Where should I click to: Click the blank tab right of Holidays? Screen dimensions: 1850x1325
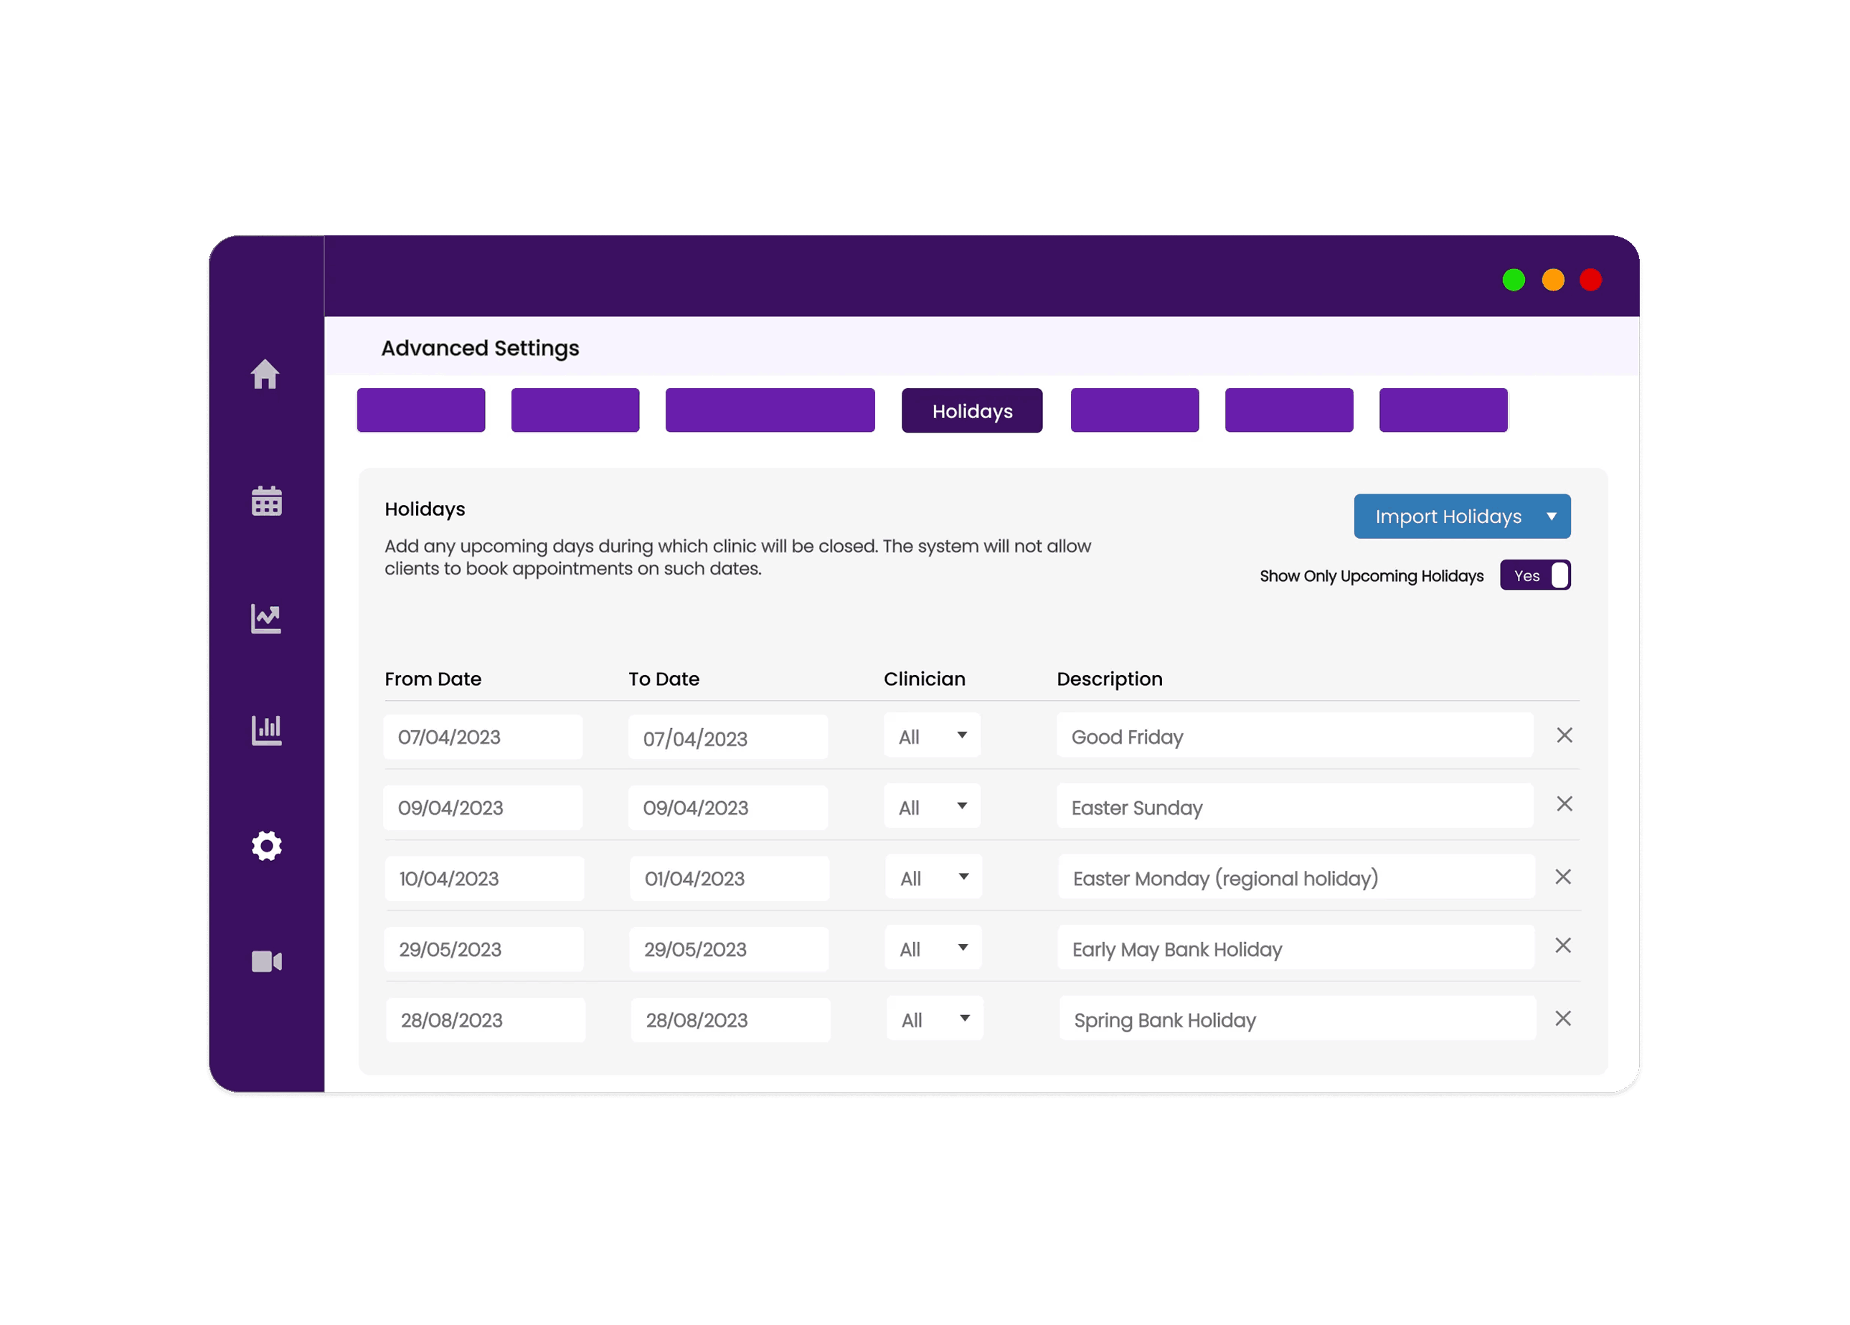coord(1134,410)
